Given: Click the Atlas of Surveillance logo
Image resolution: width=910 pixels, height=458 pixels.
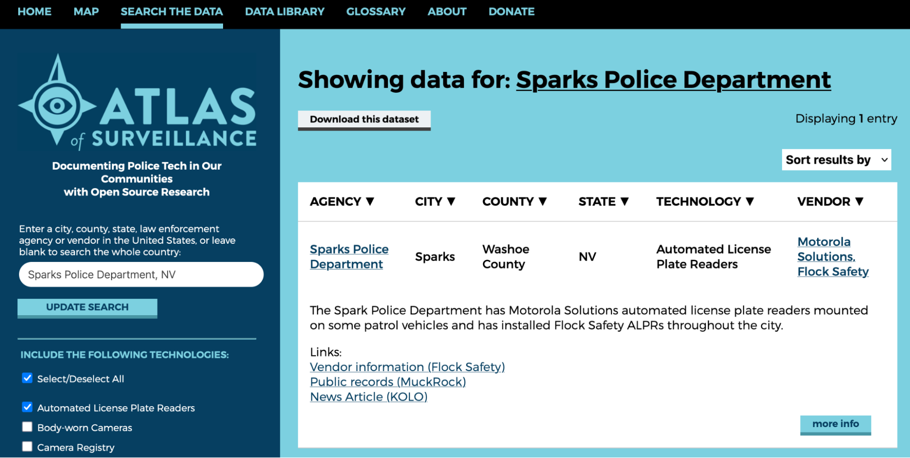Looking at the screenshot, I should [x=137, y=102].
